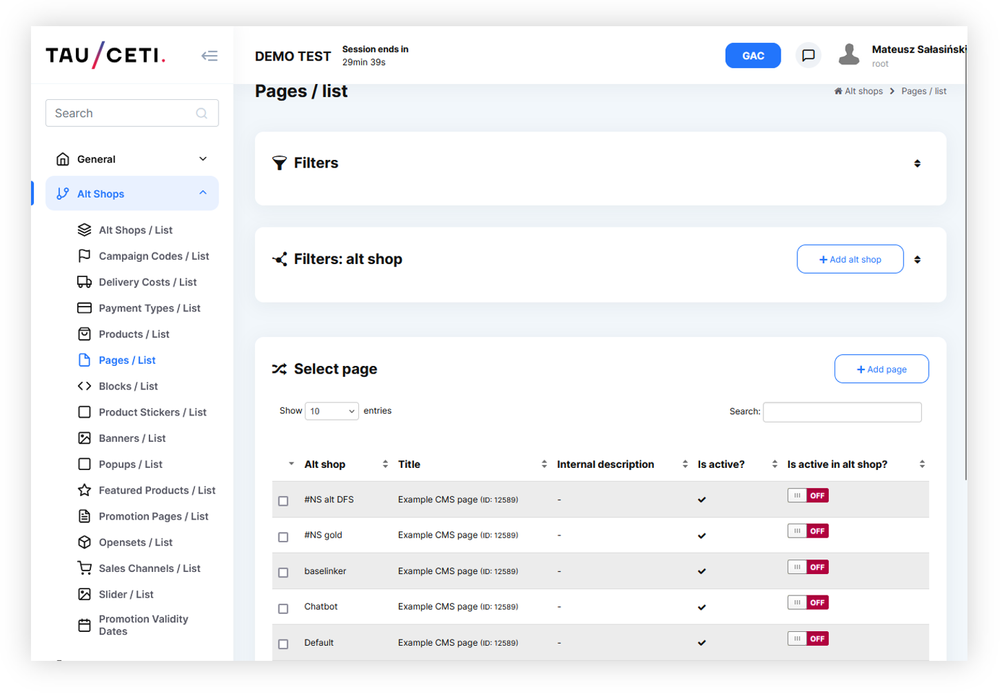
Task: Toggle the alt shop switch for the Chatbot row
Action: pos(808,603)
